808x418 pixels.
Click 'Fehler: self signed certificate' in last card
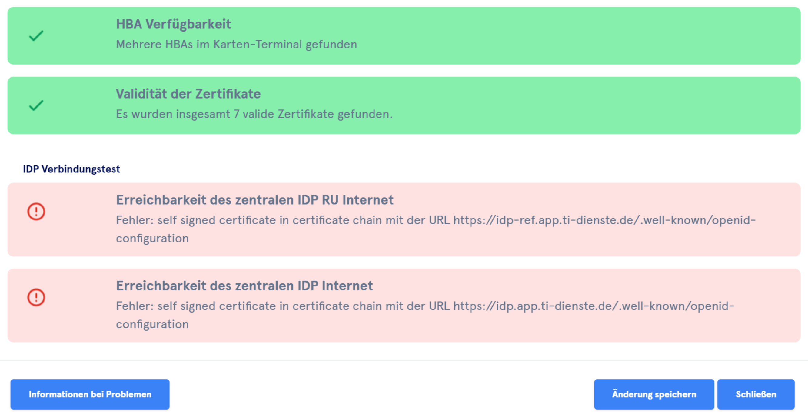196,306
